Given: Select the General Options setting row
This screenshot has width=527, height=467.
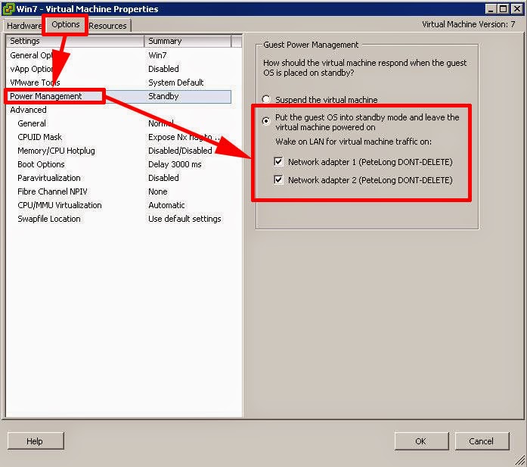Looking at the screenshot, I should 118,55.
